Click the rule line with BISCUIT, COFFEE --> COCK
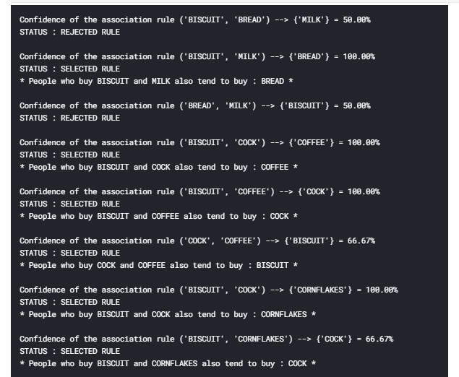 [199, 191]
